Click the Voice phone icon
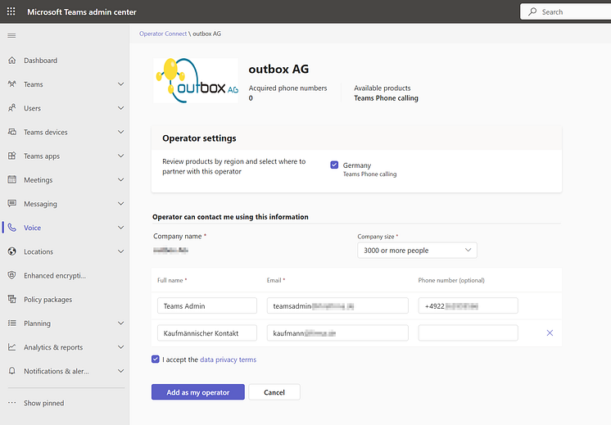611x425 pixels. pos(12,228)
